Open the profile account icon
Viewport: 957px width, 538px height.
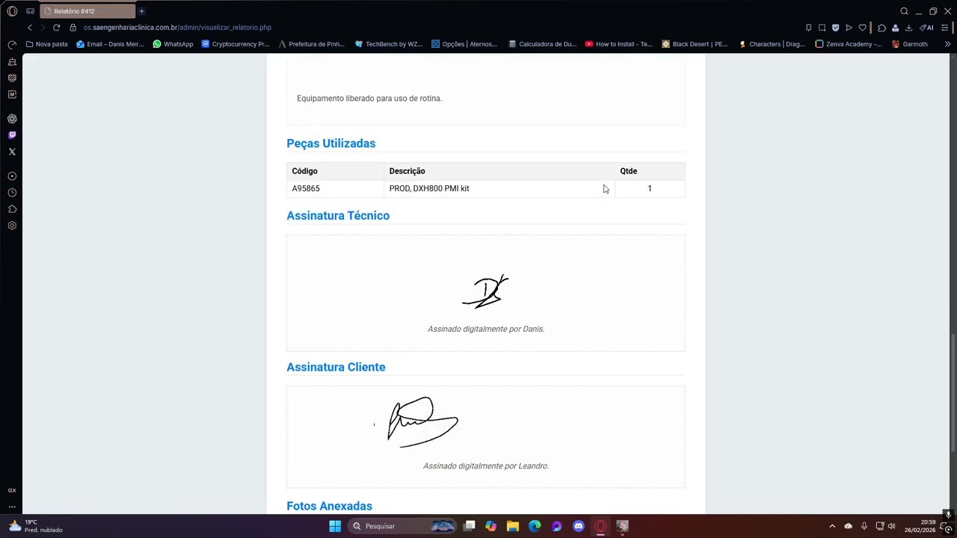click(x=895, y=28)
